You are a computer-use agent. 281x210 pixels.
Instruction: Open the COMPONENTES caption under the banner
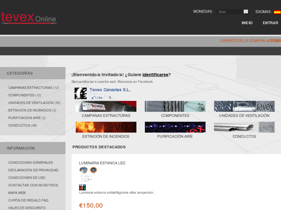tap(175, 116)
